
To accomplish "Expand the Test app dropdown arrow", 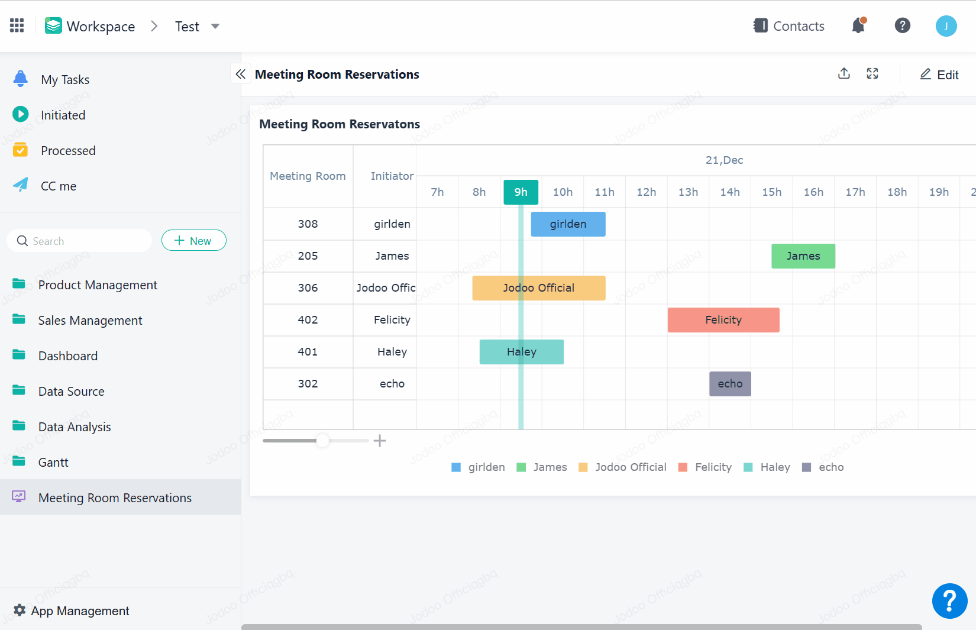I will point(215,27).
